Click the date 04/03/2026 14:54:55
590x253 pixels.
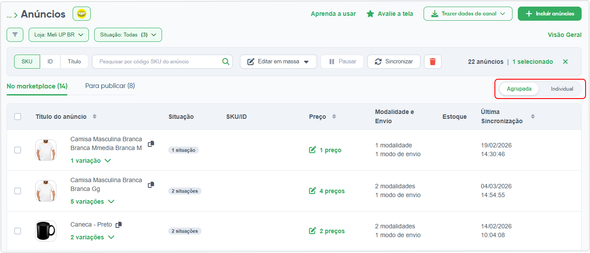tap(496, 191)
